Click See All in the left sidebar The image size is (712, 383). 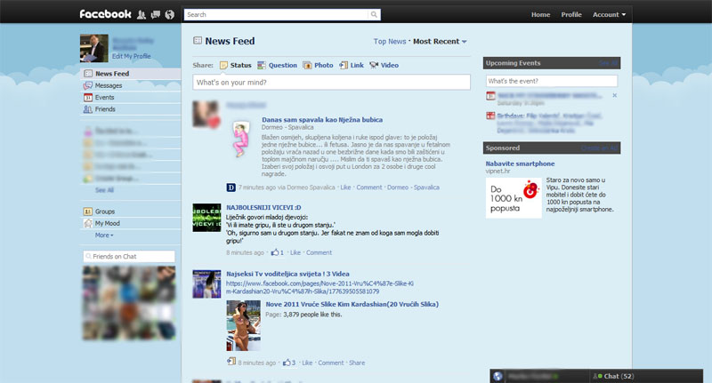click(104, 190)
